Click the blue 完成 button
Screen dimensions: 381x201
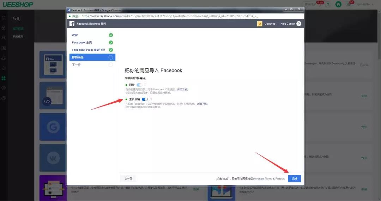coord(295,179)
